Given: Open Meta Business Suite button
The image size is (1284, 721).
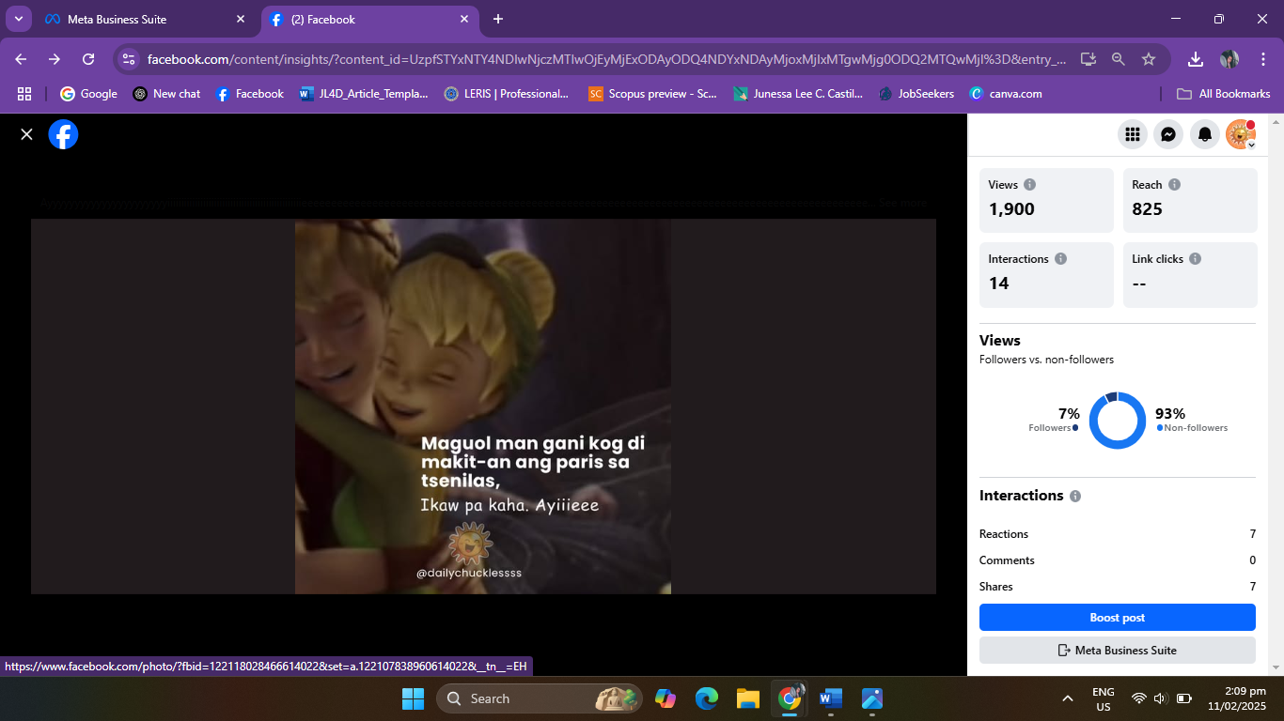Looking at the screenshot, I should click(1118, 650).
